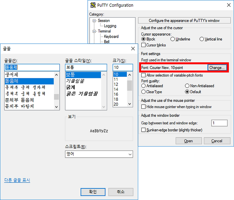Collapse the Session tree node

tap(94, 20)
